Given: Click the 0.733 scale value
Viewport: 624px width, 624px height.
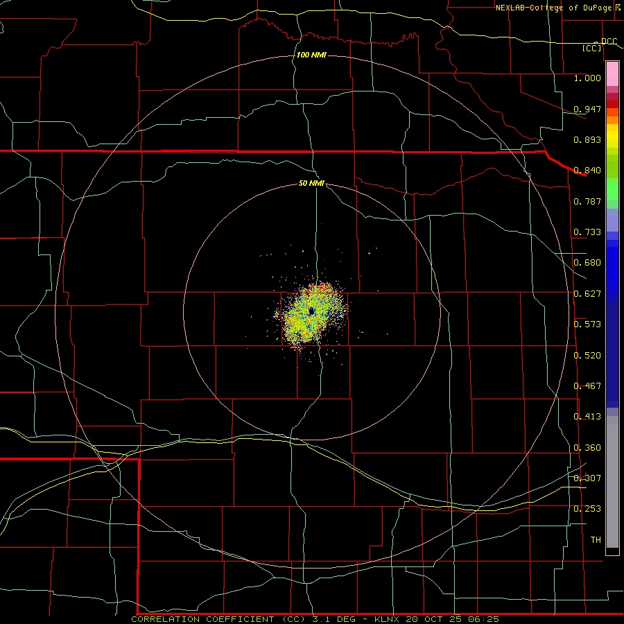Looking at the screenshot, I should [587, 232].
